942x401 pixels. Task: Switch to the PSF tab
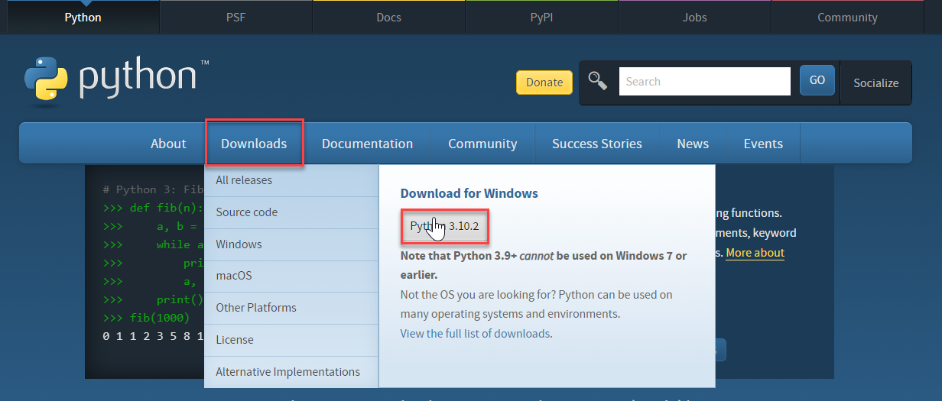[x=235, y=17]
